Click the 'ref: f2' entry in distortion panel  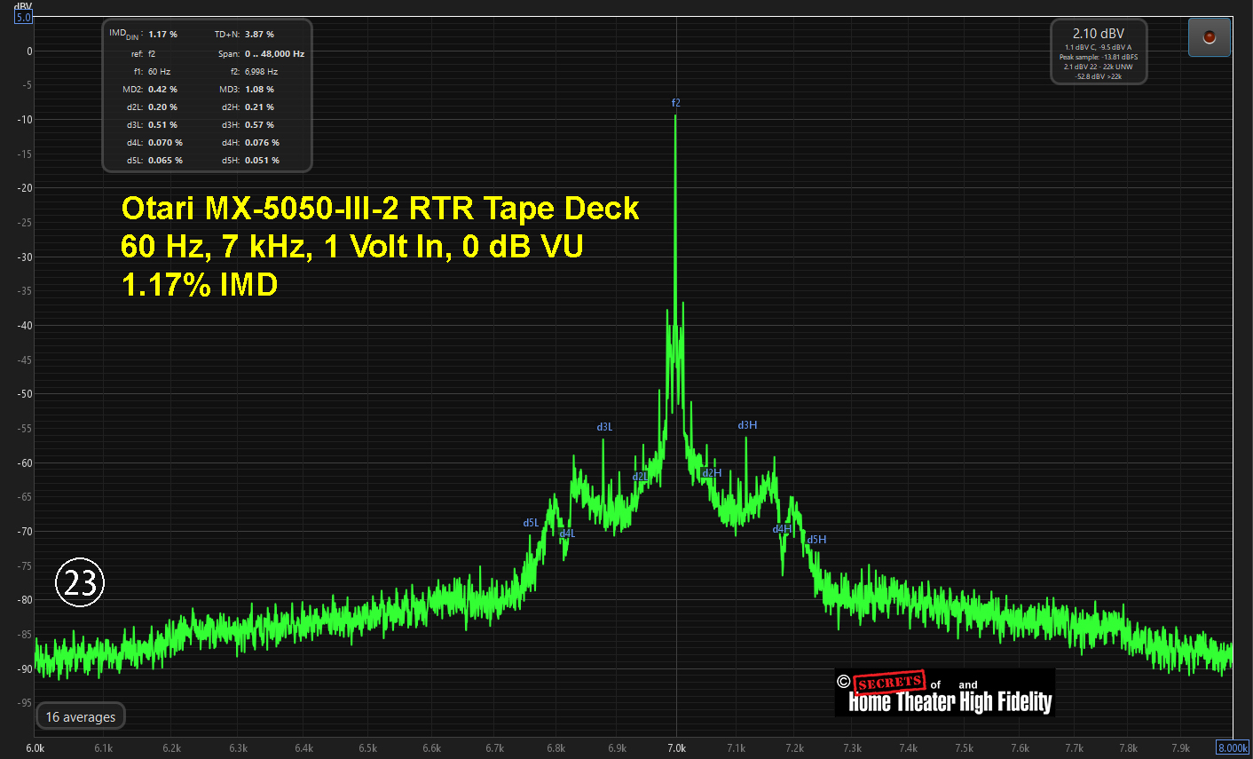click(x=143, y=53)
